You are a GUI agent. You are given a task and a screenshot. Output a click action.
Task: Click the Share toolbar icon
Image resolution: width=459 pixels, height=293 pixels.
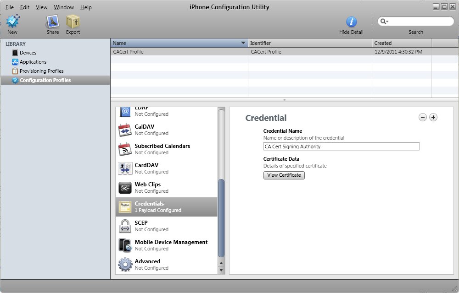click(53, 22)
